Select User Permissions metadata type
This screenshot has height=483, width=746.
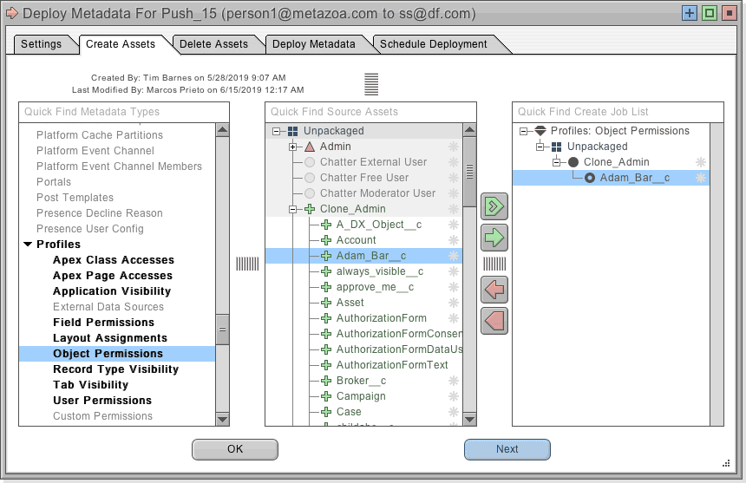point(102,401)
